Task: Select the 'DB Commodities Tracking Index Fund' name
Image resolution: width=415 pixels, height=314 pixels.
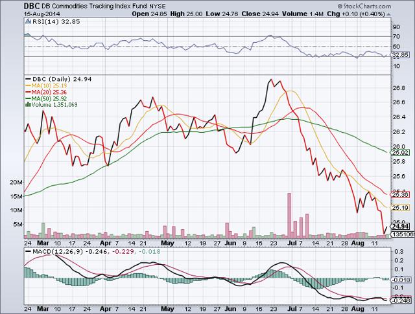Action: click(x=94, y=6)
